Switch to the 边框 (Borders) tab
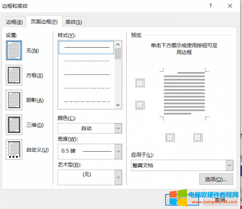The width and height of the screenshot is (242, 209). coord(14,22)
